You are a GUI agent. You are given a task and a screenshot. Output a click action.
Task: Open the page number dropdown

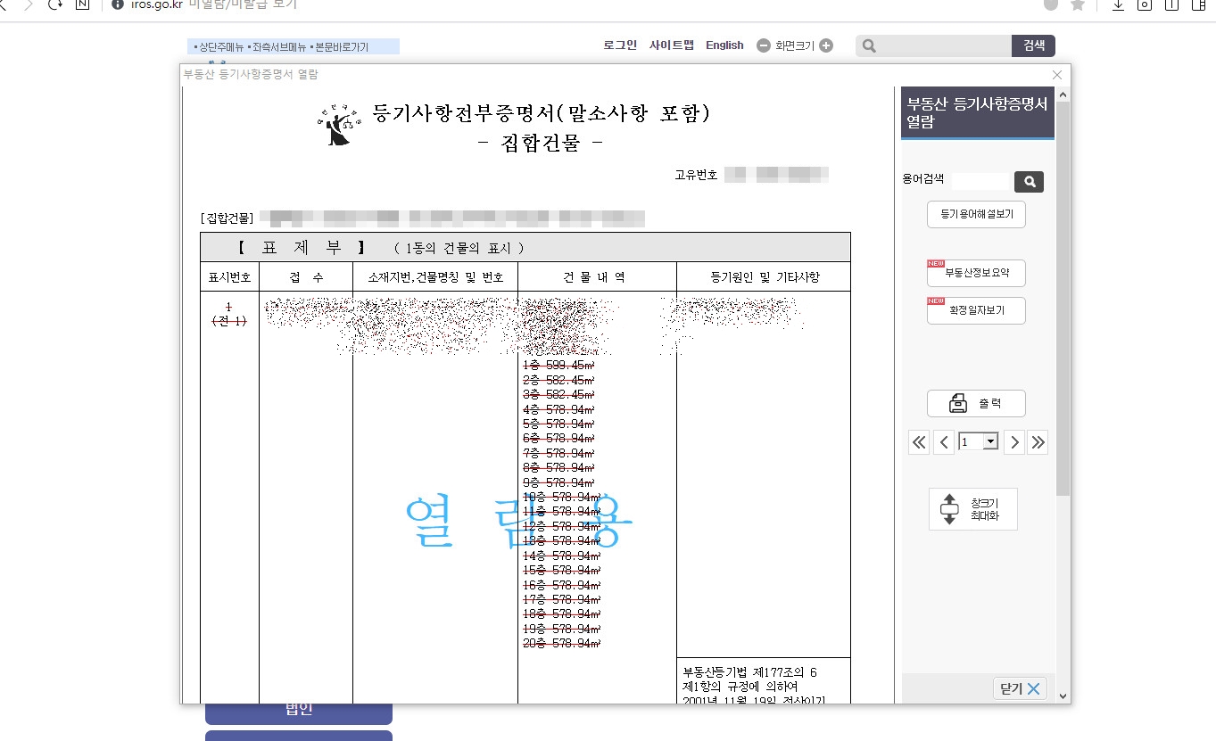pyautogui.click(x=979, y=441)
